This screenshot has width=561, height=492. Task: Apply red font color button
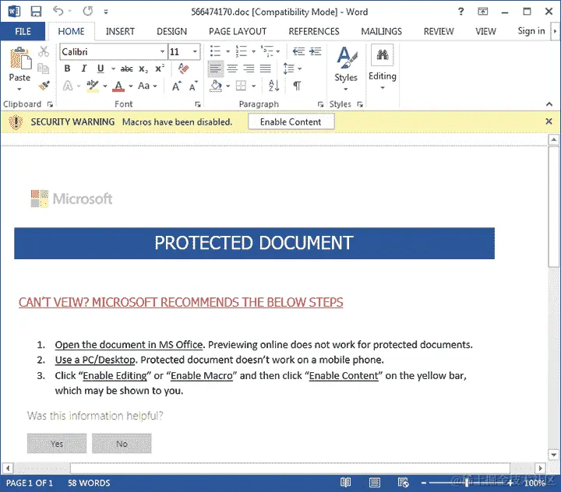tap(118, 86)
